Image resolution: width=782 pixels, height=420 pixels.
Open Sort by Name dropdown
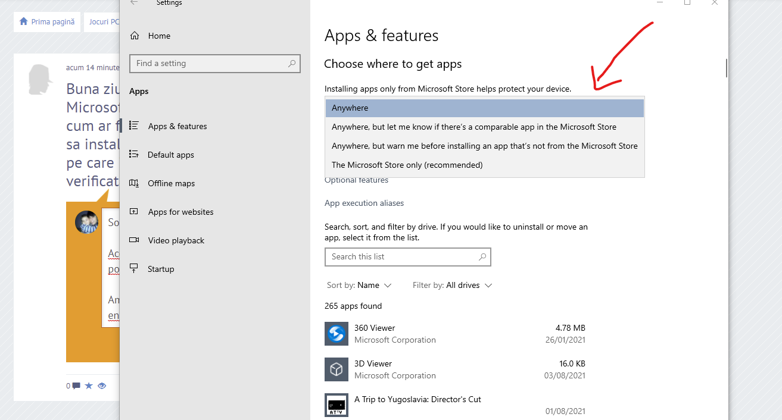coord(359,286)
